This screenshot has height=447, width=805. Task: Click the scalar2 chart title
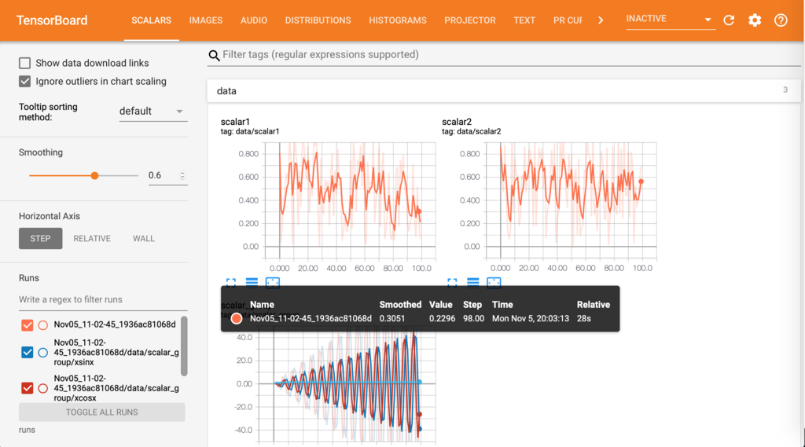coord(457,122)
